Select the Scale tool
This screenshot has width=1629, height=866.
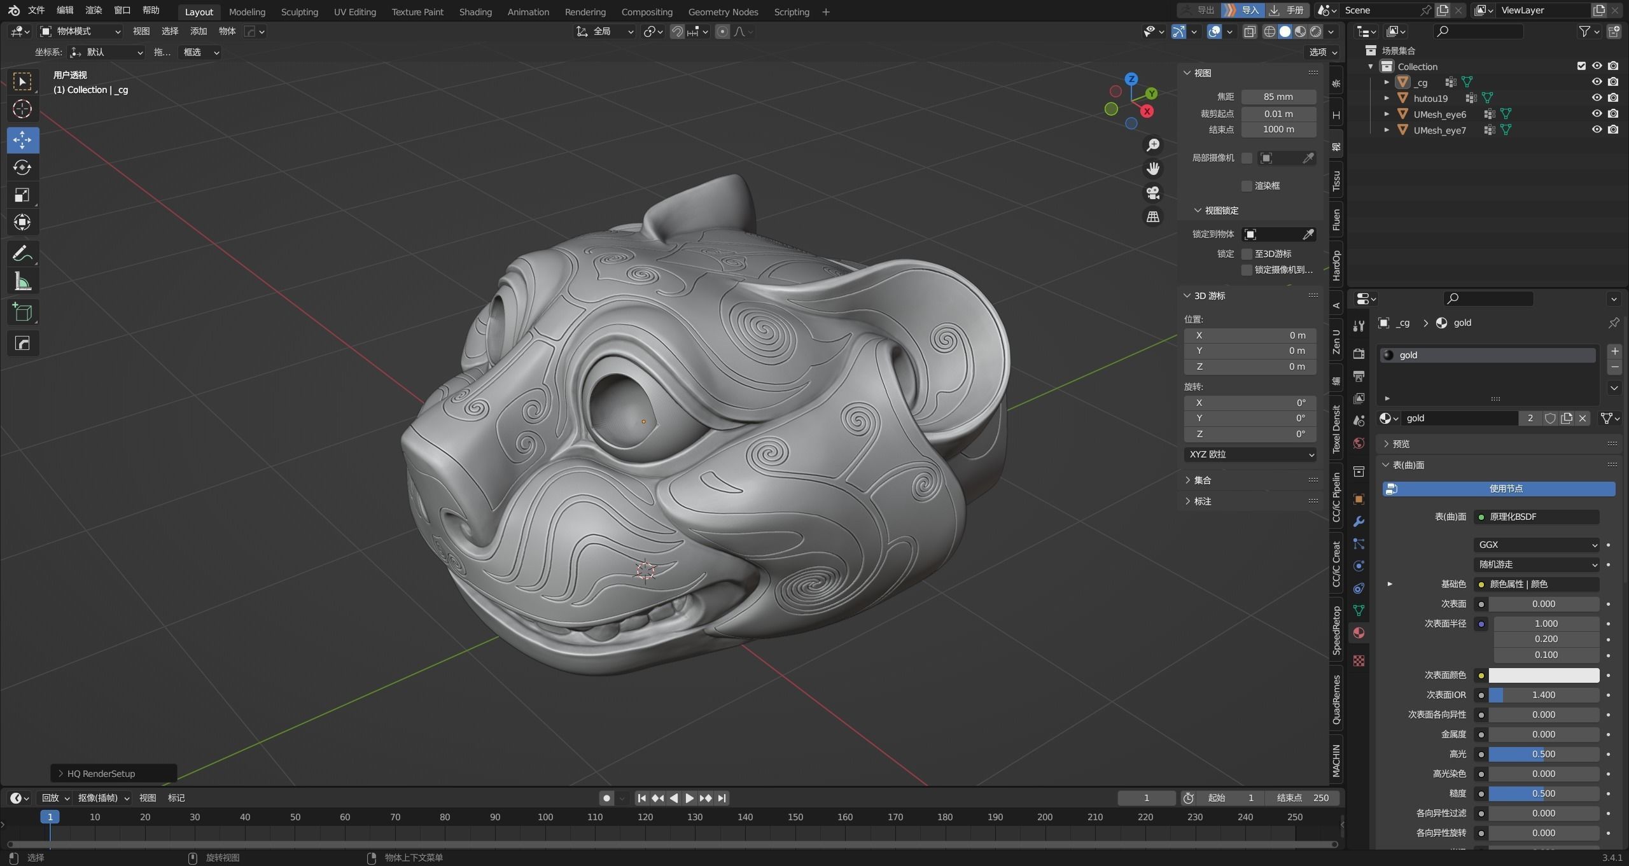point(22,195)
